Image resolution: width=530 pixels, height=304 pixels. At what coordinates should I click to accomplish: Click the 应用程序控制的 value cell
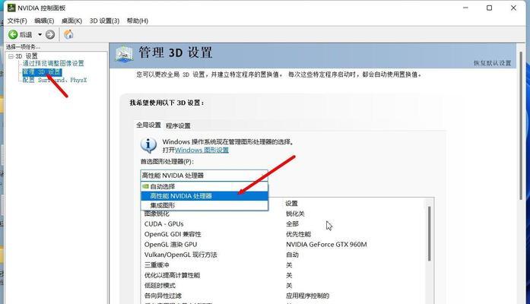tap(308, 296)
